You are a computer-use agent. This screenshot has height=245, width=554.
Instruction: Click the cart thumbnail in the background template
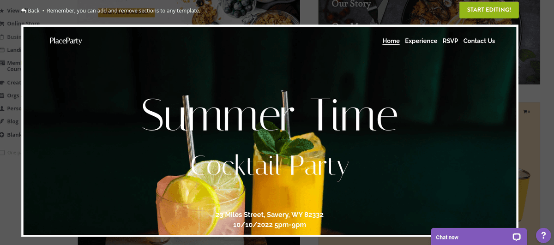point(526,112)
